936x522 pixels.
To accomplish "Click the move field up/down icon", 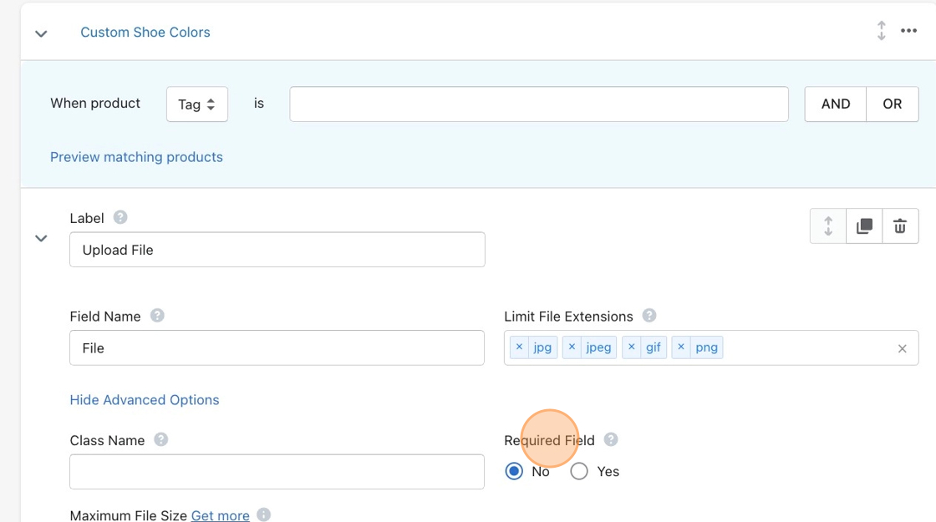I will [828, 226].
